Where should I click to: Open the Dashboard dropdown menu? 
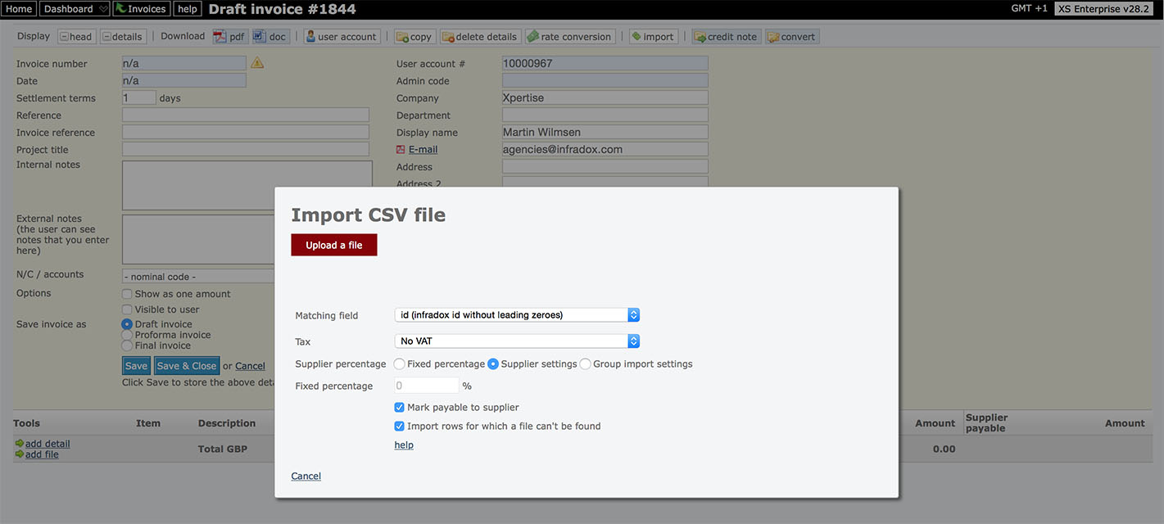75,9
